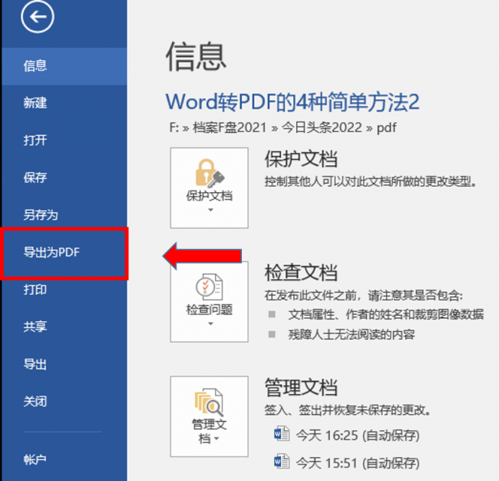Viewport: 499px width, 481px height.
Task: Click the 残障人士无法阅读的内容 bullet line
Action: coord(352,334)
